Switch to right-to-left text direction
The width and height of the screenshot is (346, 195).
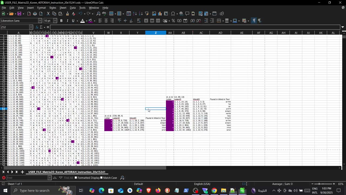pyautogui.click(x=259, y=21)
